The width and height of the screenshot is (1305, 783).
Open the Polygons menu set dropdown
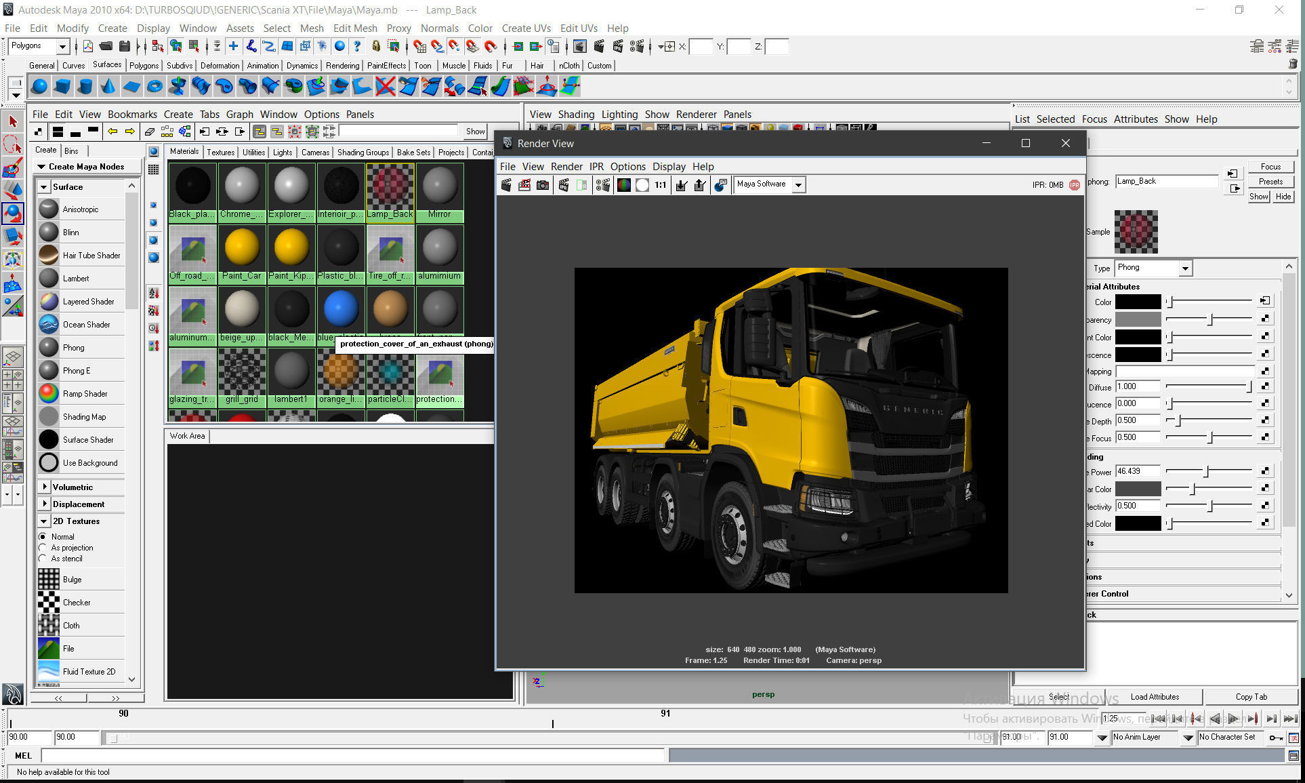click(x=62, y=46)
